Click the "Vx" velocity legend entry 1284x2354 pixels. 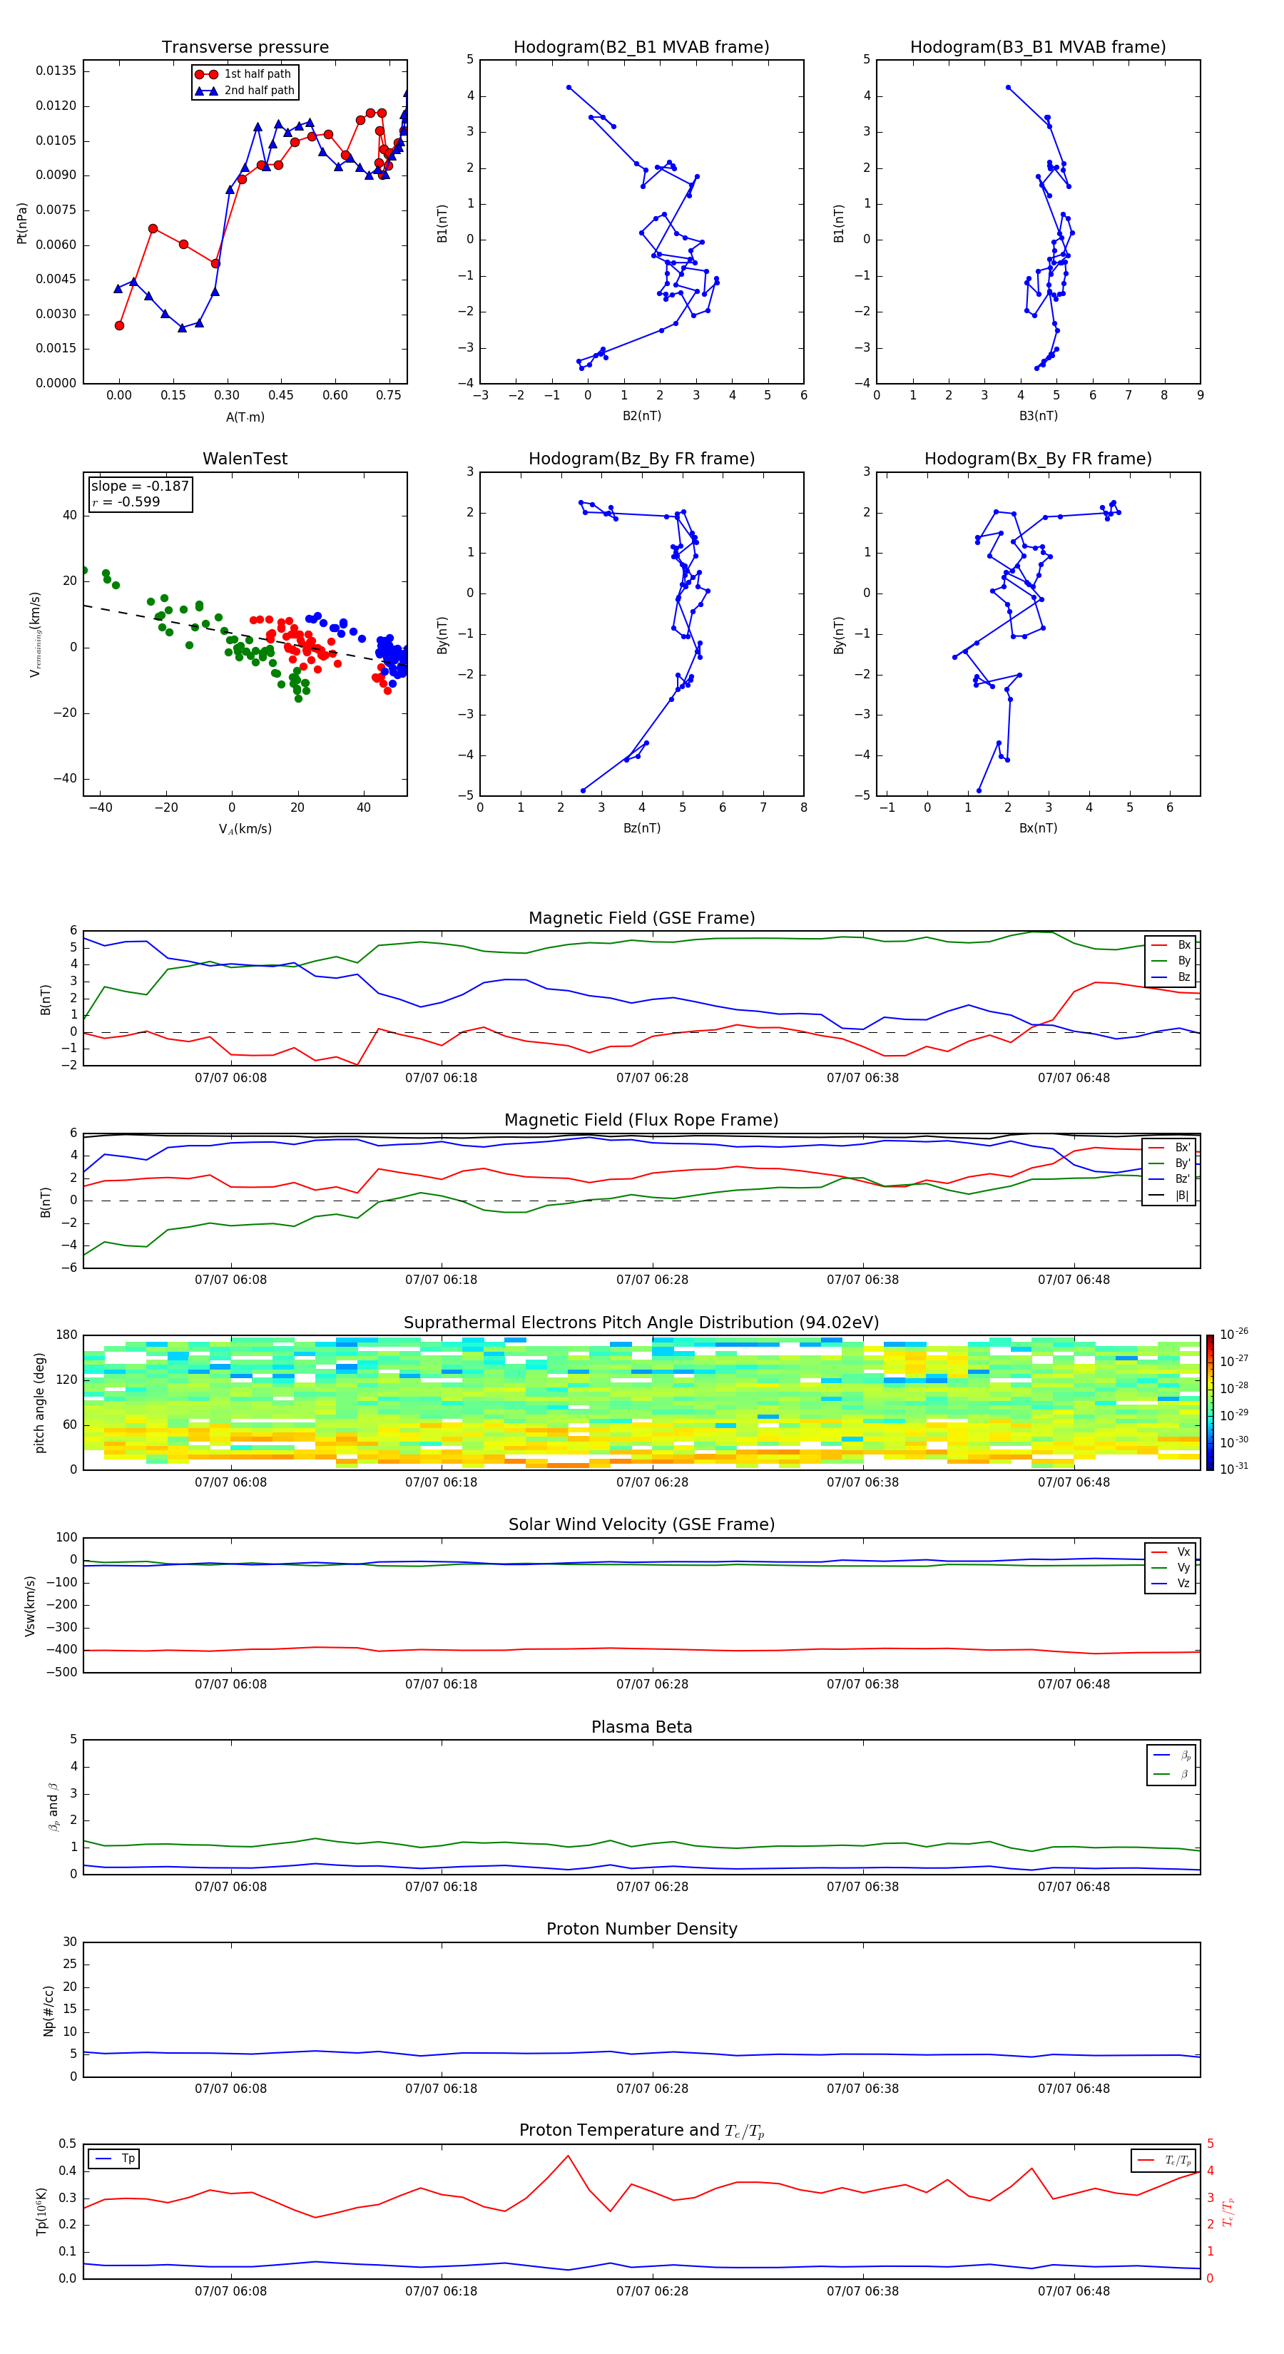pos(1171,1551)
